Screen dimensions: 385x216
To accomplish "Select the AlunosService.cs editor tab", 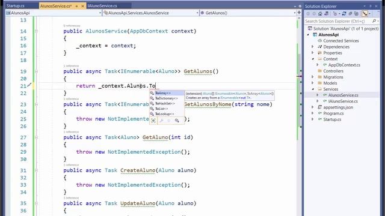I will 56,6.
